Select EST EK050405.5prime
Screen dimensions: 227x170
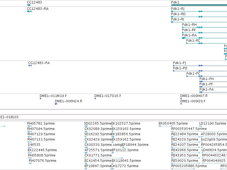click(173, 124)
